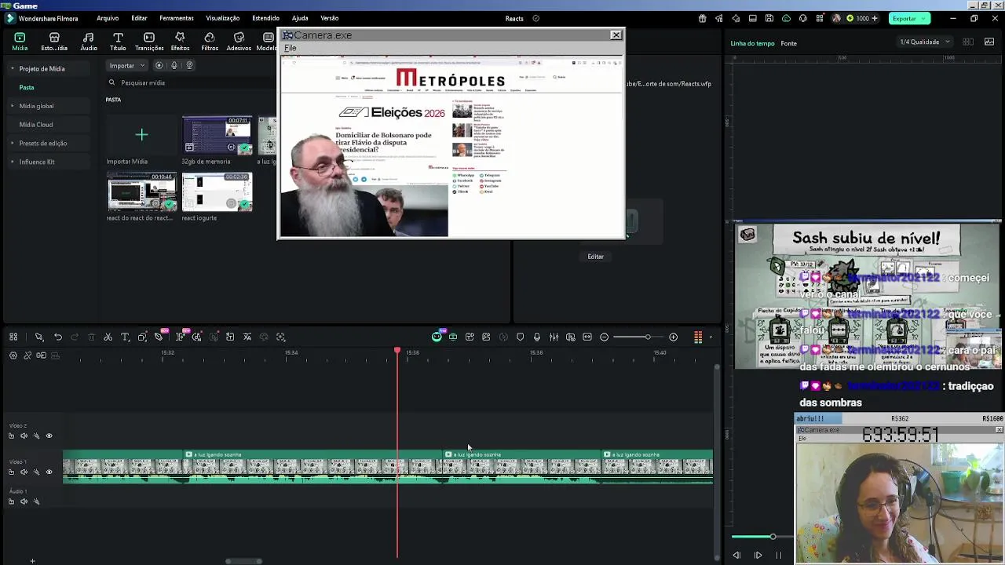Click the gift box icon in title bar

(x=702, y=18)
